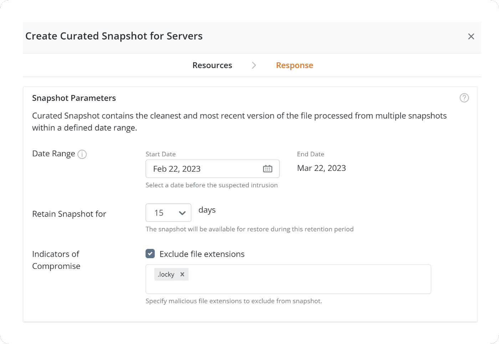This screenshot has width=499, height=344.
Task: Remove the .locky extension tag
Action: [182, 274]
